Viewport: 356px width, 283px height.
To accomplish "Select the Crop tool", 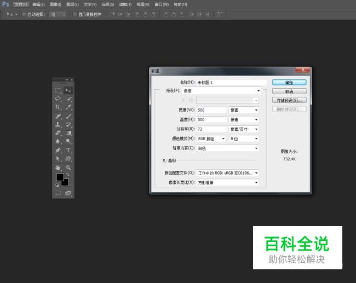I will coord(58,107).
